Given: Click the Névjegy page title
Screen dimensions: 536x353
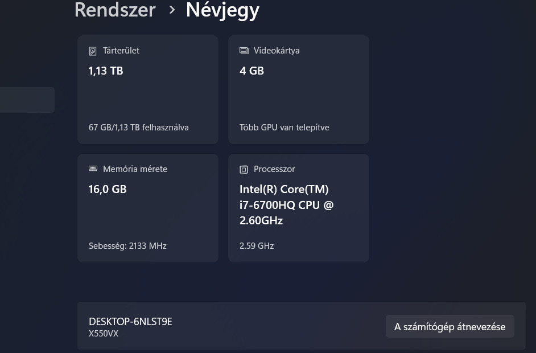Looking at the screenshot, I should pyautogui.click(x=222, y=10).
